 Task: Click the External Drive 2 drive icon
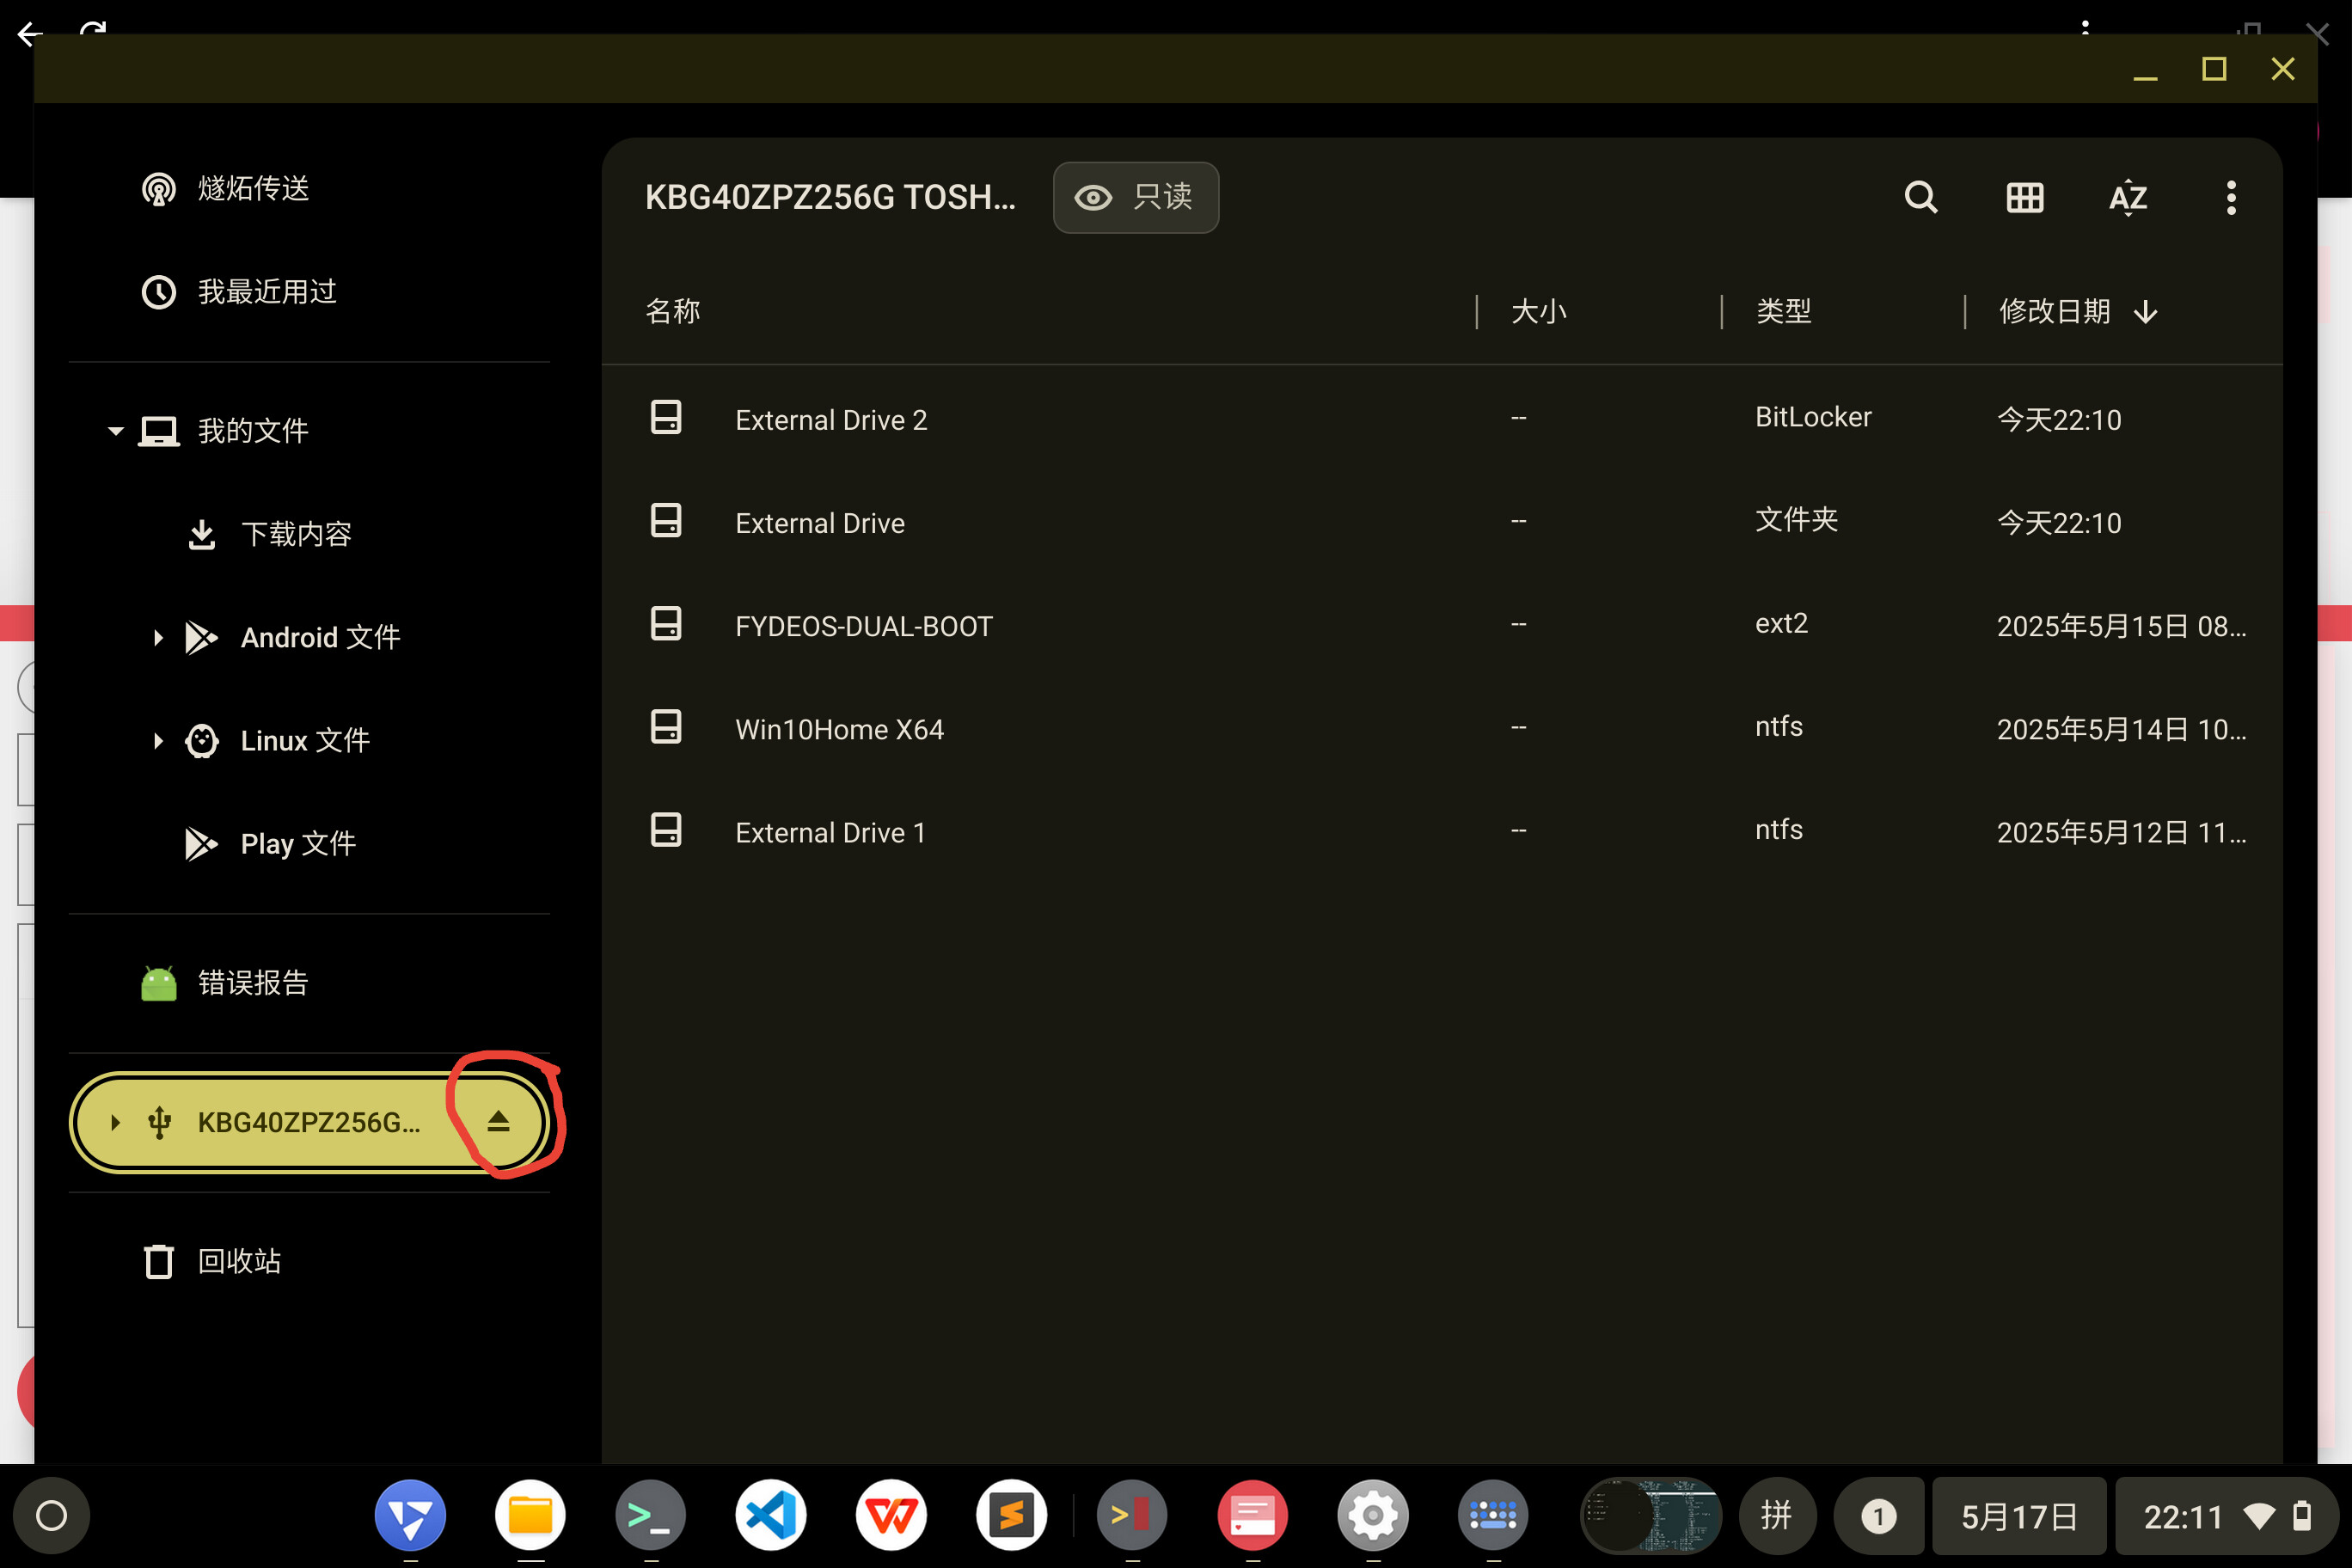[666, 417]
